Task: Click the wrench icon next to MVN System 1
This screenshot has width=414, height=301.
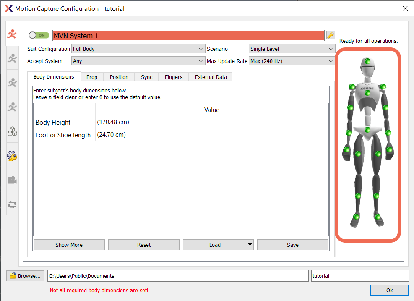Action: pyautogui.click(x=330, y=35)
